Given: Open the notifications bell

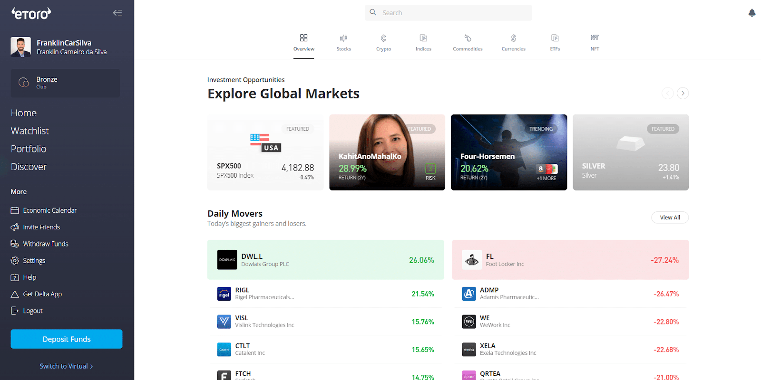Looking at the screenshot, I should tap(751, 13).
